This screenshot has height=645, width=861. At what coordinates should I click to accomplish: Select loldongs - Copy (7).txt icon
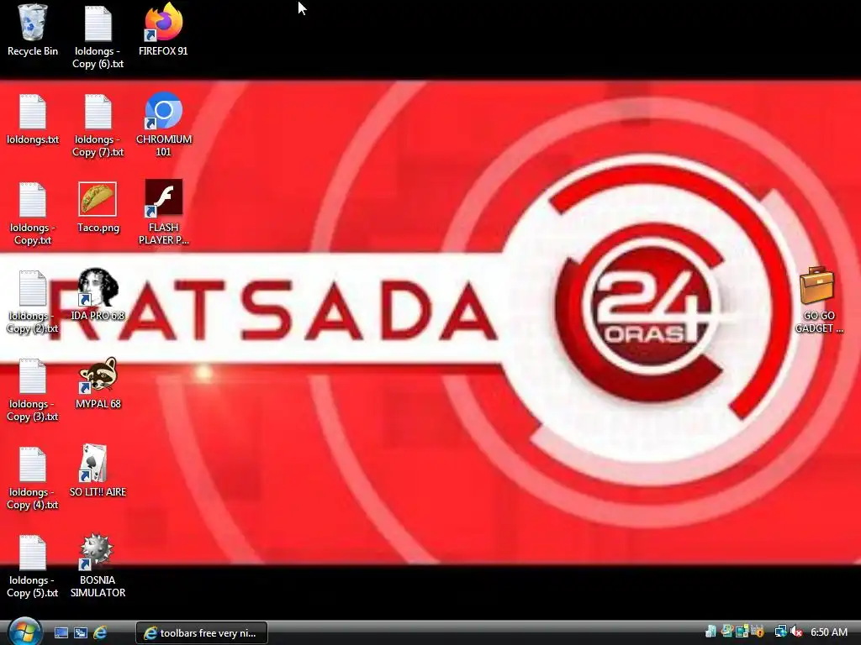(x=98, y=125)
